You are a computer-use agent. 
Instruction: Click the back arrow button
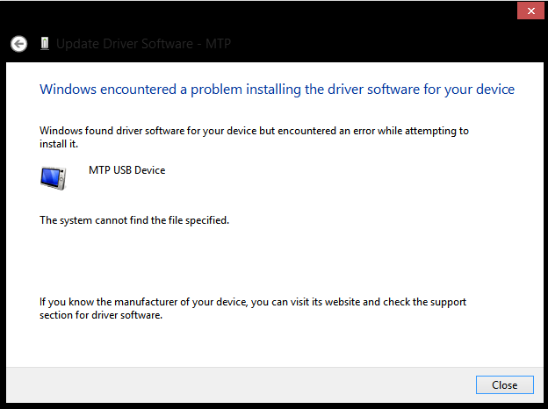click(18, 43)
